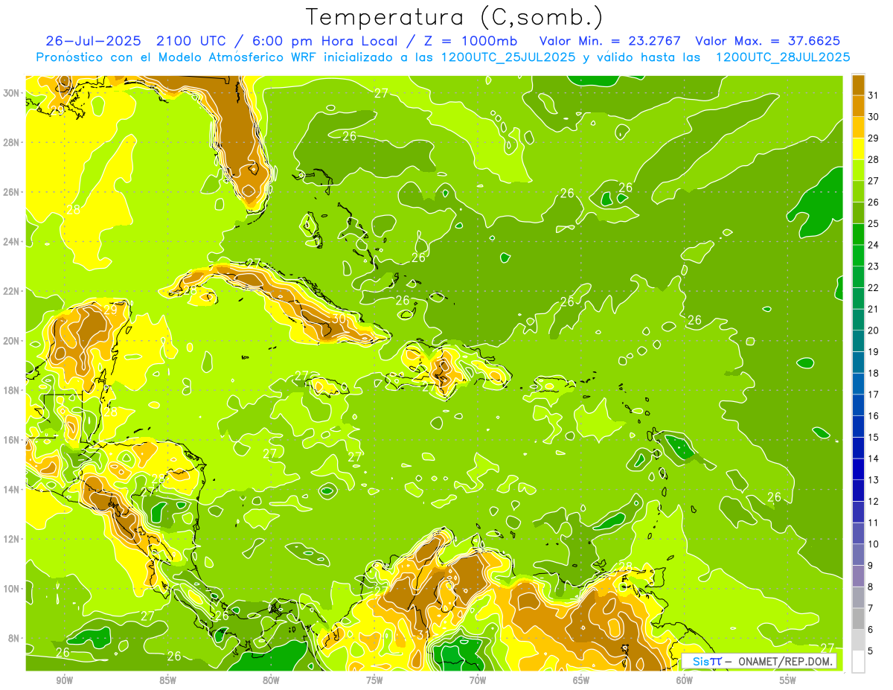Viewport: 893px width, 690px height.
Task: Click the 18N latitude axis label
Action: click(x=13, y=390)
